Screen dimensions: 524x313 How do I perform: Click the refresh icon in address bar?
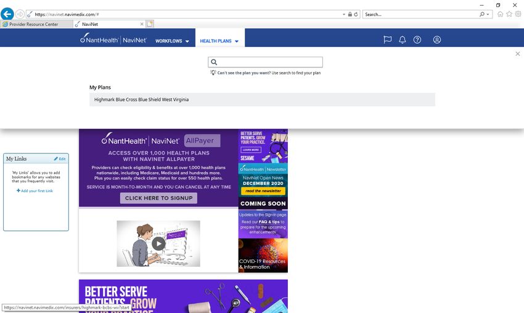click(356, 14)
